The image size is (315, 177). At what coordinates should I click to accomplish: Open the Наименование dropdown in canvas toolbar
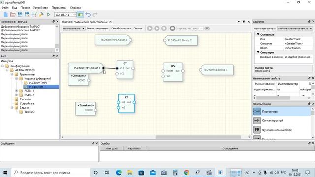point(73,29)
